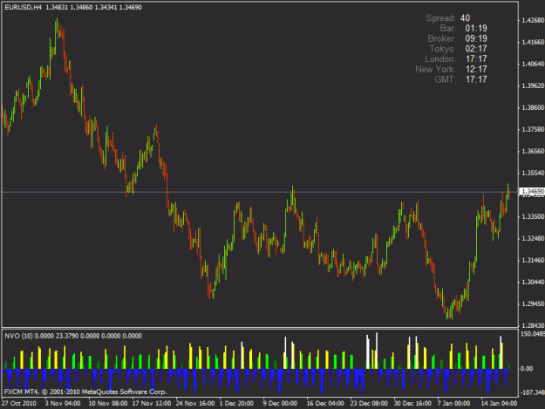This screenshot has height=409, width=545.
Task: Click price scale level 1.39620
Action: pyautogui.click(x=533, y=85)
